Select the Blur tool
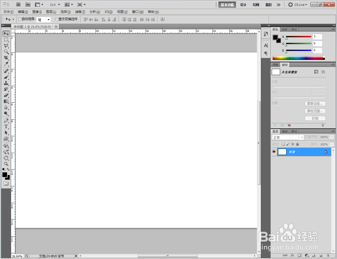The width and height of the screenshot is (337, 259). 6,107
